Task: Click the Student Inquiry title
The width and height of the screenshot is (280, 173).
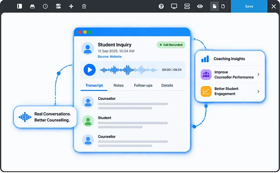Action: point(114,45)
